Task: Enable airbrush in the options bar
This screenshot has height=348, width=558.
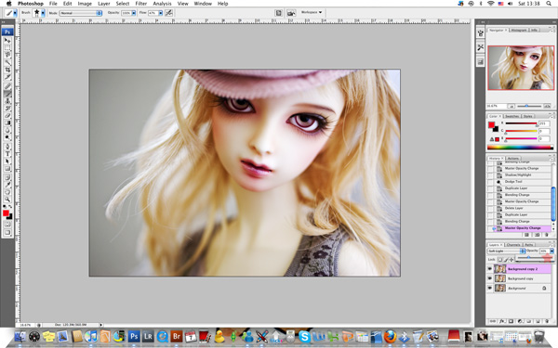Action: (169, 13)
